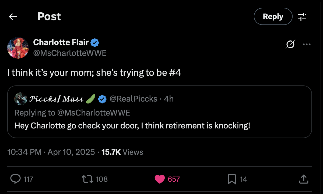Click the Charlotte Flair display name
Image resolution: width=323 pixels, height=194 pixels.
[61, 42]
